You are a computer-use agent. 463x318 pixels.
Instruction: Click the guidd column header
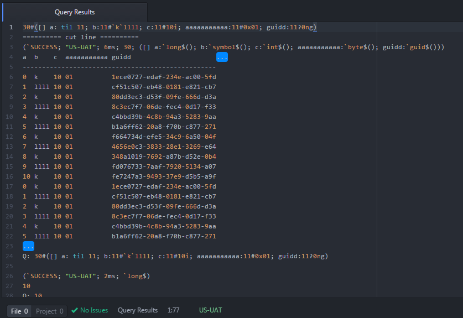[x=121, y=57]
